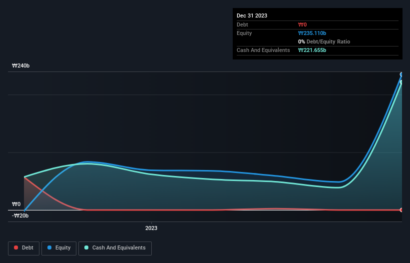Toggle the Debt series legend button
Viewport: 410px width, 263px height.
pyautogui.click(x=23, y=248)
